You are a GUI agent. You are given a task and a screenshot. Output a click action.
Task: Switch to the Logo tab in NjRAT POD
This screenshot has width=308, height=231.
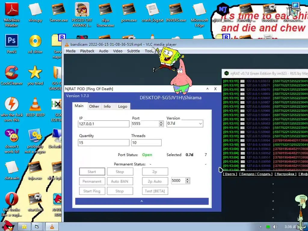[x=123, y=106]
